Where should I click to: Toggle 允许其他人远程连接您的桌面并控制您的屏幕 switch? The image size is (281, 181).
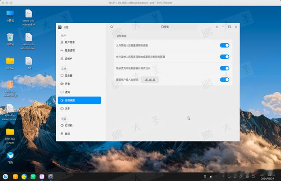click(x=224, y=57)
